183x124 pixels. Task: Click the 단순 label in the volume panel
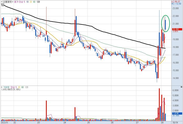tap(13, 87)
